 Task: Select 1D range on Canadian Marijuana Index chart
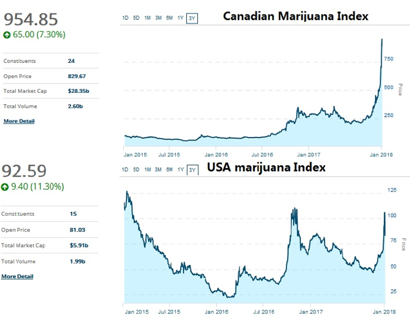tap(125, 18)
